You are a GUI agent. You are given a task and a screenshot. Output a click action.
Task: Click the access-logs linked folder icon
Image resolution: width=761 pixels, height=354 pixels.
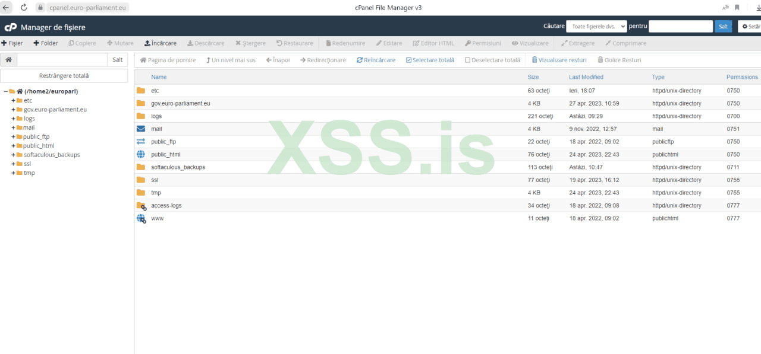(141, 206)
